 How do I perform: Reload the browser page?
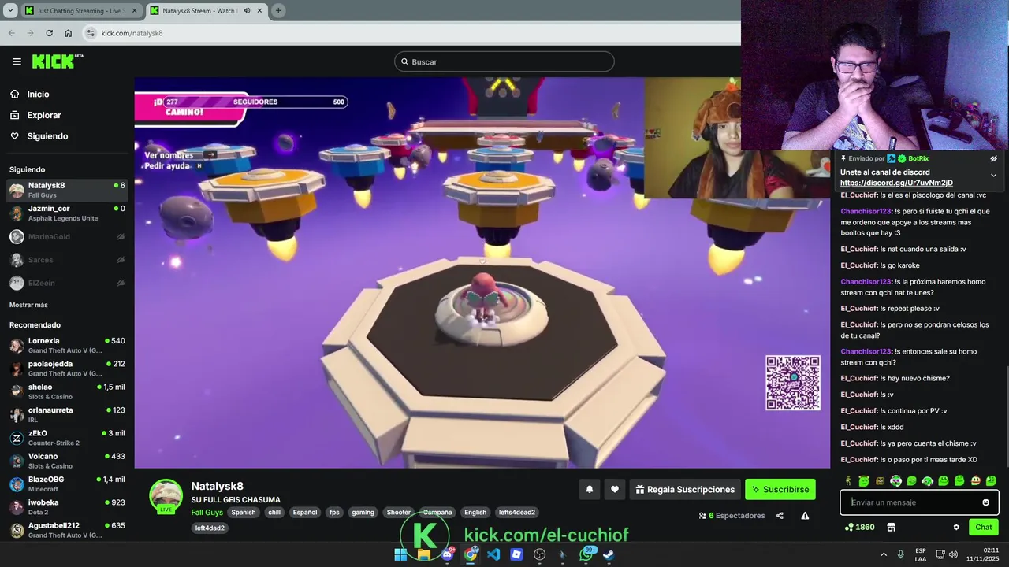(49, 33)
